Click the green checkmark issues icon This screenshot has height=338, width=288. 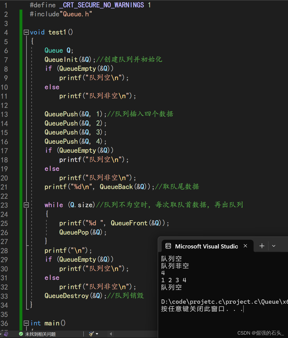[x=21, y=334]
